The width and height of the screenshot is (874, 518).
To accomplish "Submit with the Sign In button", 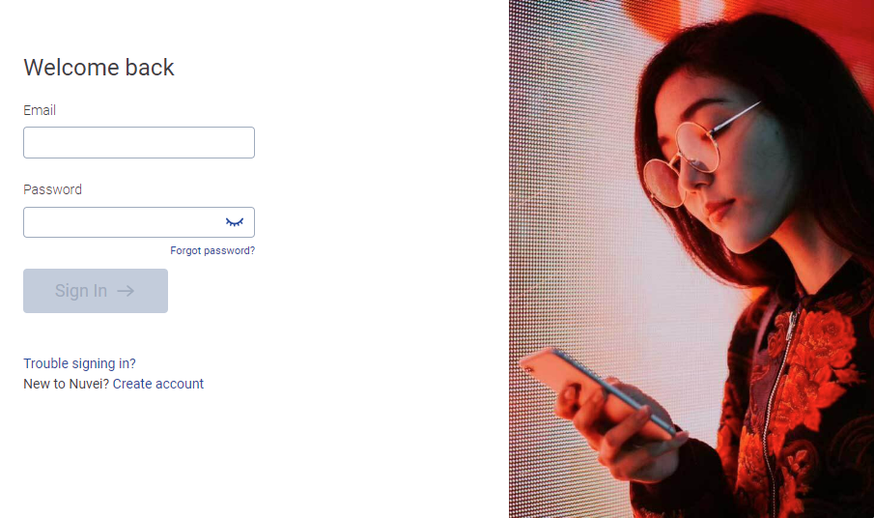I will (96, 291).
